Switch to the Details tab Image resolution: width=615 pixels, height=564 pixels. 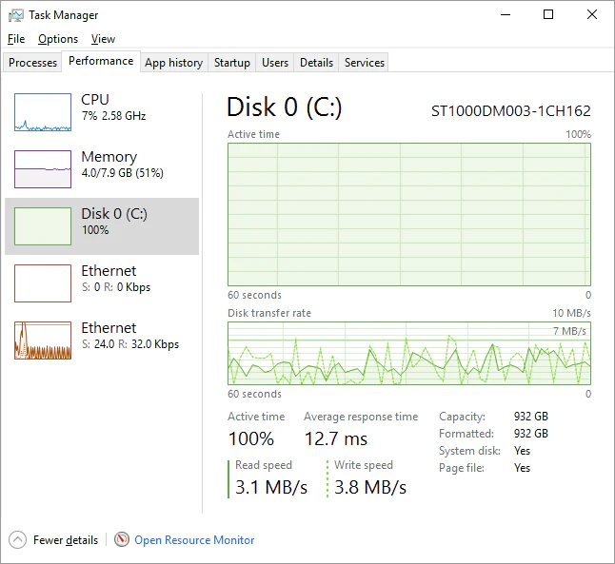click(316, 63)
